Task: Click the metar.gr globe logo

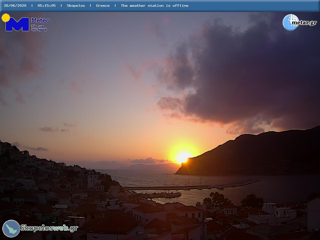Action: click(291, 22)
